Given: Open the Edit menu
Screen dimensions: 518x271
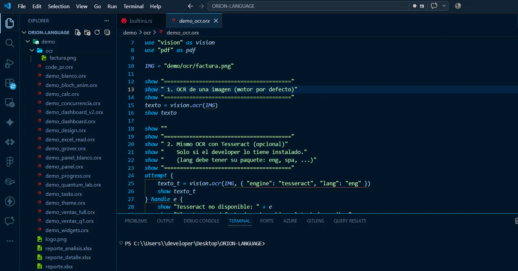Looking at the screenshot, I should click(x=37, y=6).
